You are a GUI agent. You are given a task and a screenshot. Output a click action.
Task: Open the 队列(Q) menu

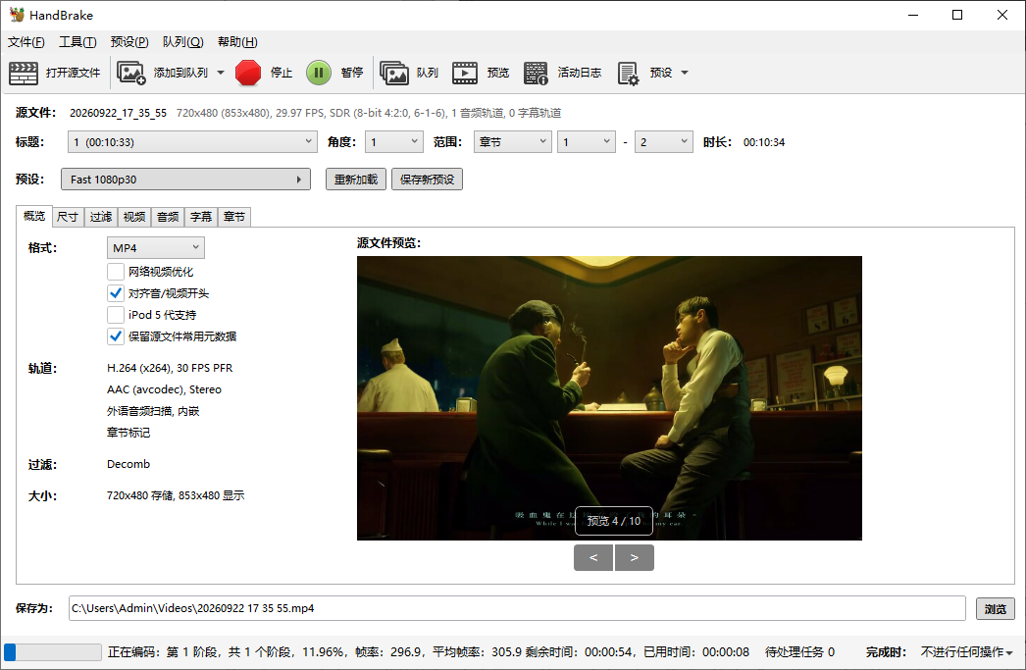(183, 42)
